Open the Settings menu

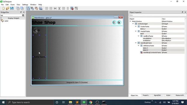25,5
